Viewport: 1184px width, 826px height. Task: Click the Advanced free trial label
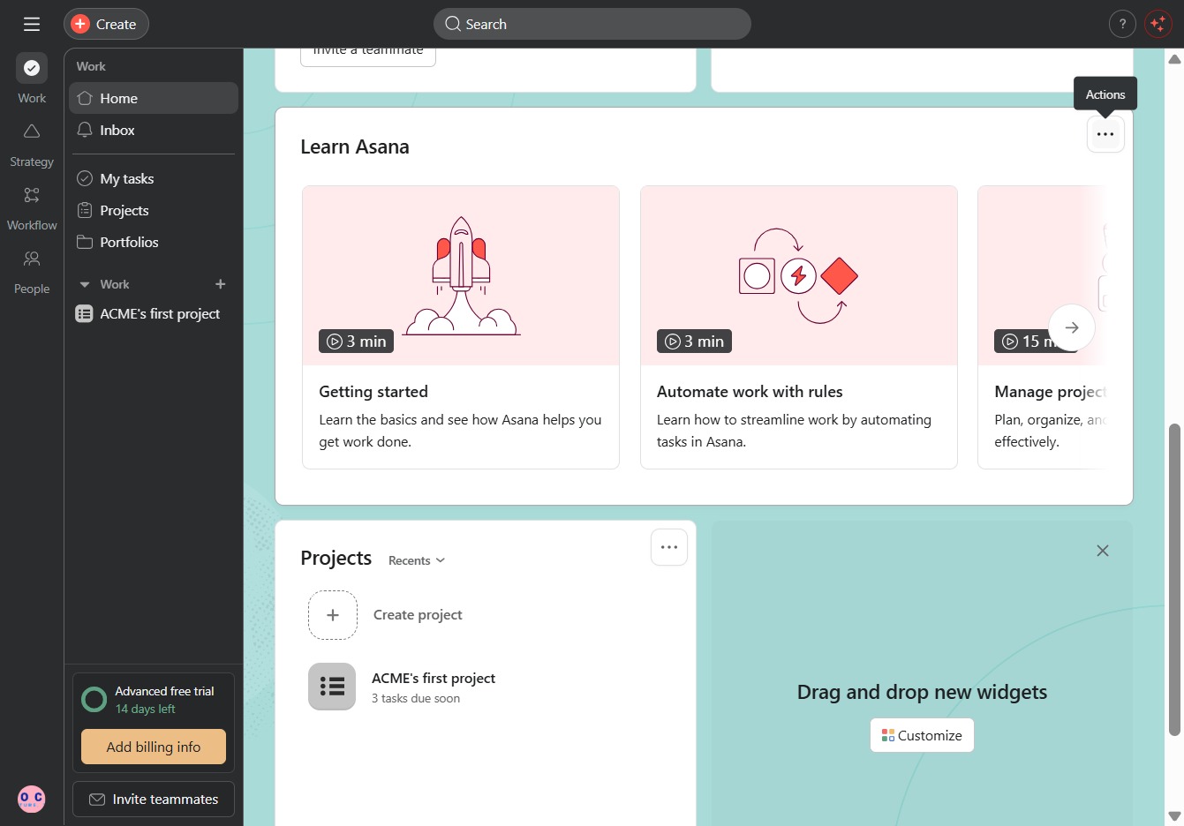click(165, 691)
